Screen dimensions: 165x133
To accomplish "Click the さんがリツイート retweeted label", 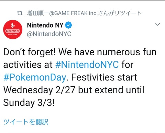I will pyautogui.click(x=120, y=13).
